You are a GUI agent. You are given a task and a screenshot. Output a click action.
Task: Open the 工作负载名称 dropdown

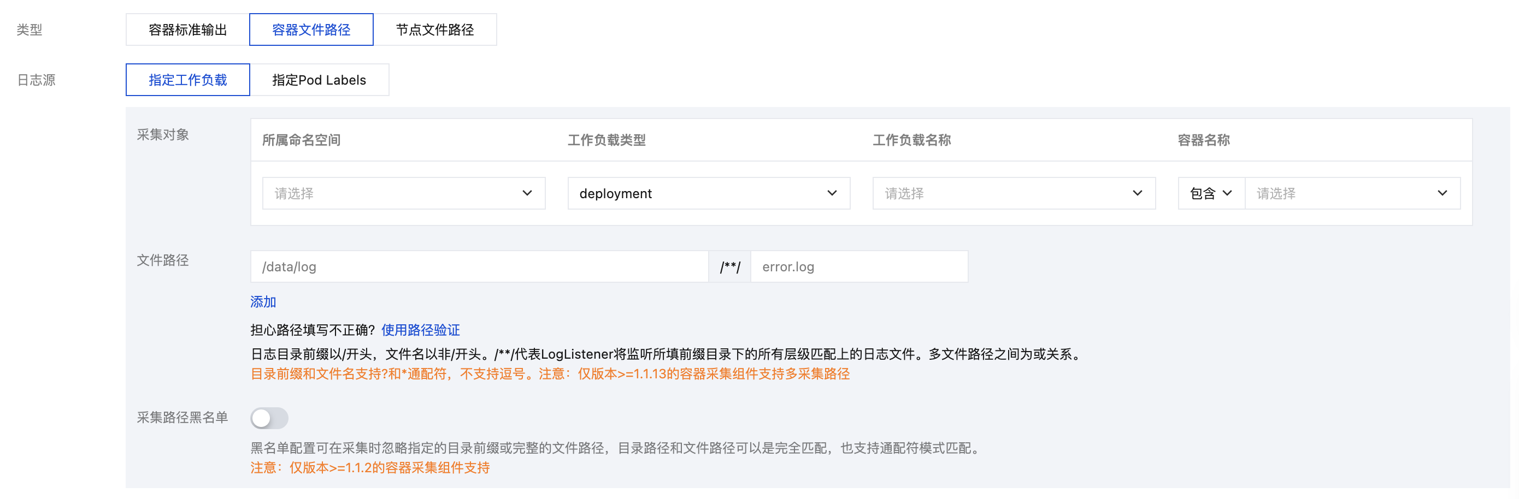(1014, 193)
